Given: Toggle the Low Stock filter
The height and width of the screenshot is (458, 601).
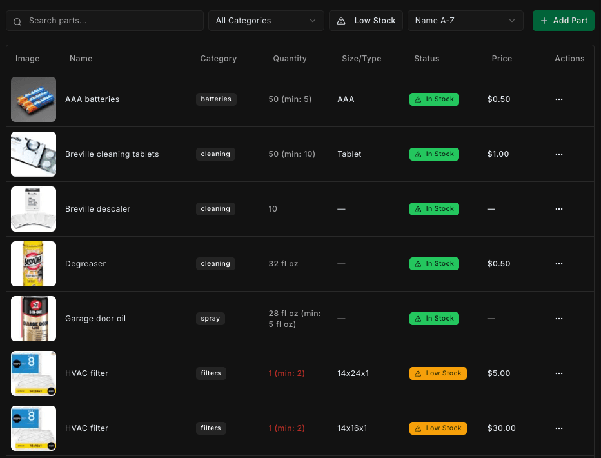Looking at the screenshot, I should (366, 20).
